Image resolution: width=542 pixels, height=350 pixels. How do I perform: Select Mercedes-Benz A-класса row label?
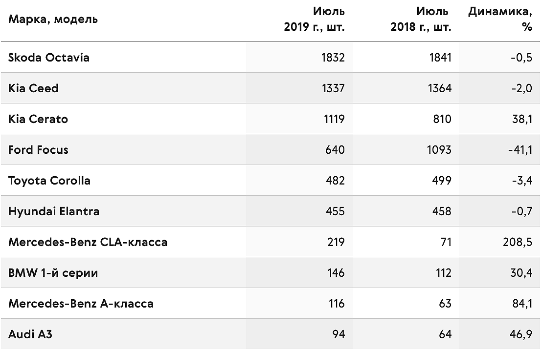pos(81,304)
